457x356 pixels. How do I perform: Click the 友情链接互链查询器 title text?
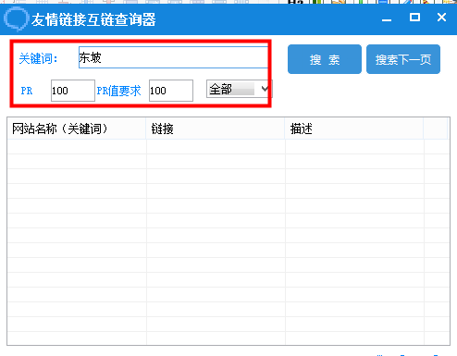coord(93,20)
